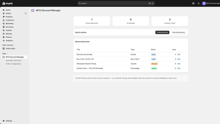Click the Discounts badge icon
Screen dimensions: 220x124
click(4, 27)
